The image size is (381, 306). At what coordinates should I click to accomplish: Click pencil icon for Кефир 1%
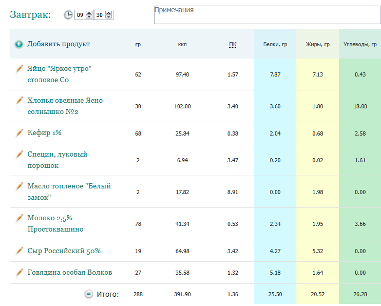click(19, 133)
